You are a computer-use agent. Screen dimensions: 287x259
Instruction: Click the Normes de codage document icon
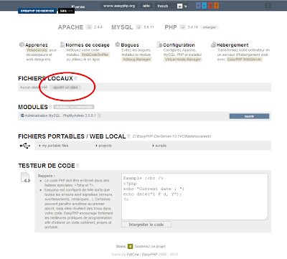[62, 44]
